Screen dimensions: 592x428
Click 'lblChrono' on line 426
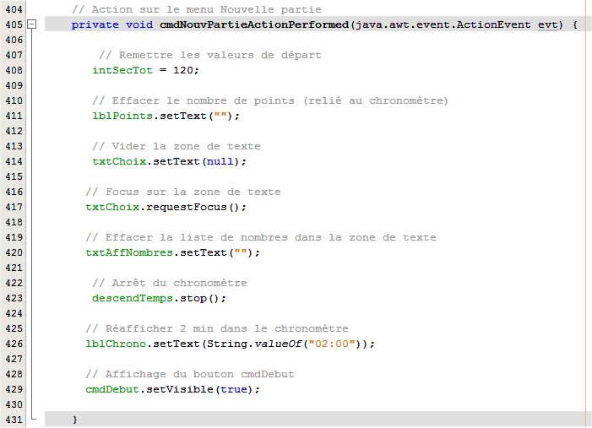[x=116, y=344]
